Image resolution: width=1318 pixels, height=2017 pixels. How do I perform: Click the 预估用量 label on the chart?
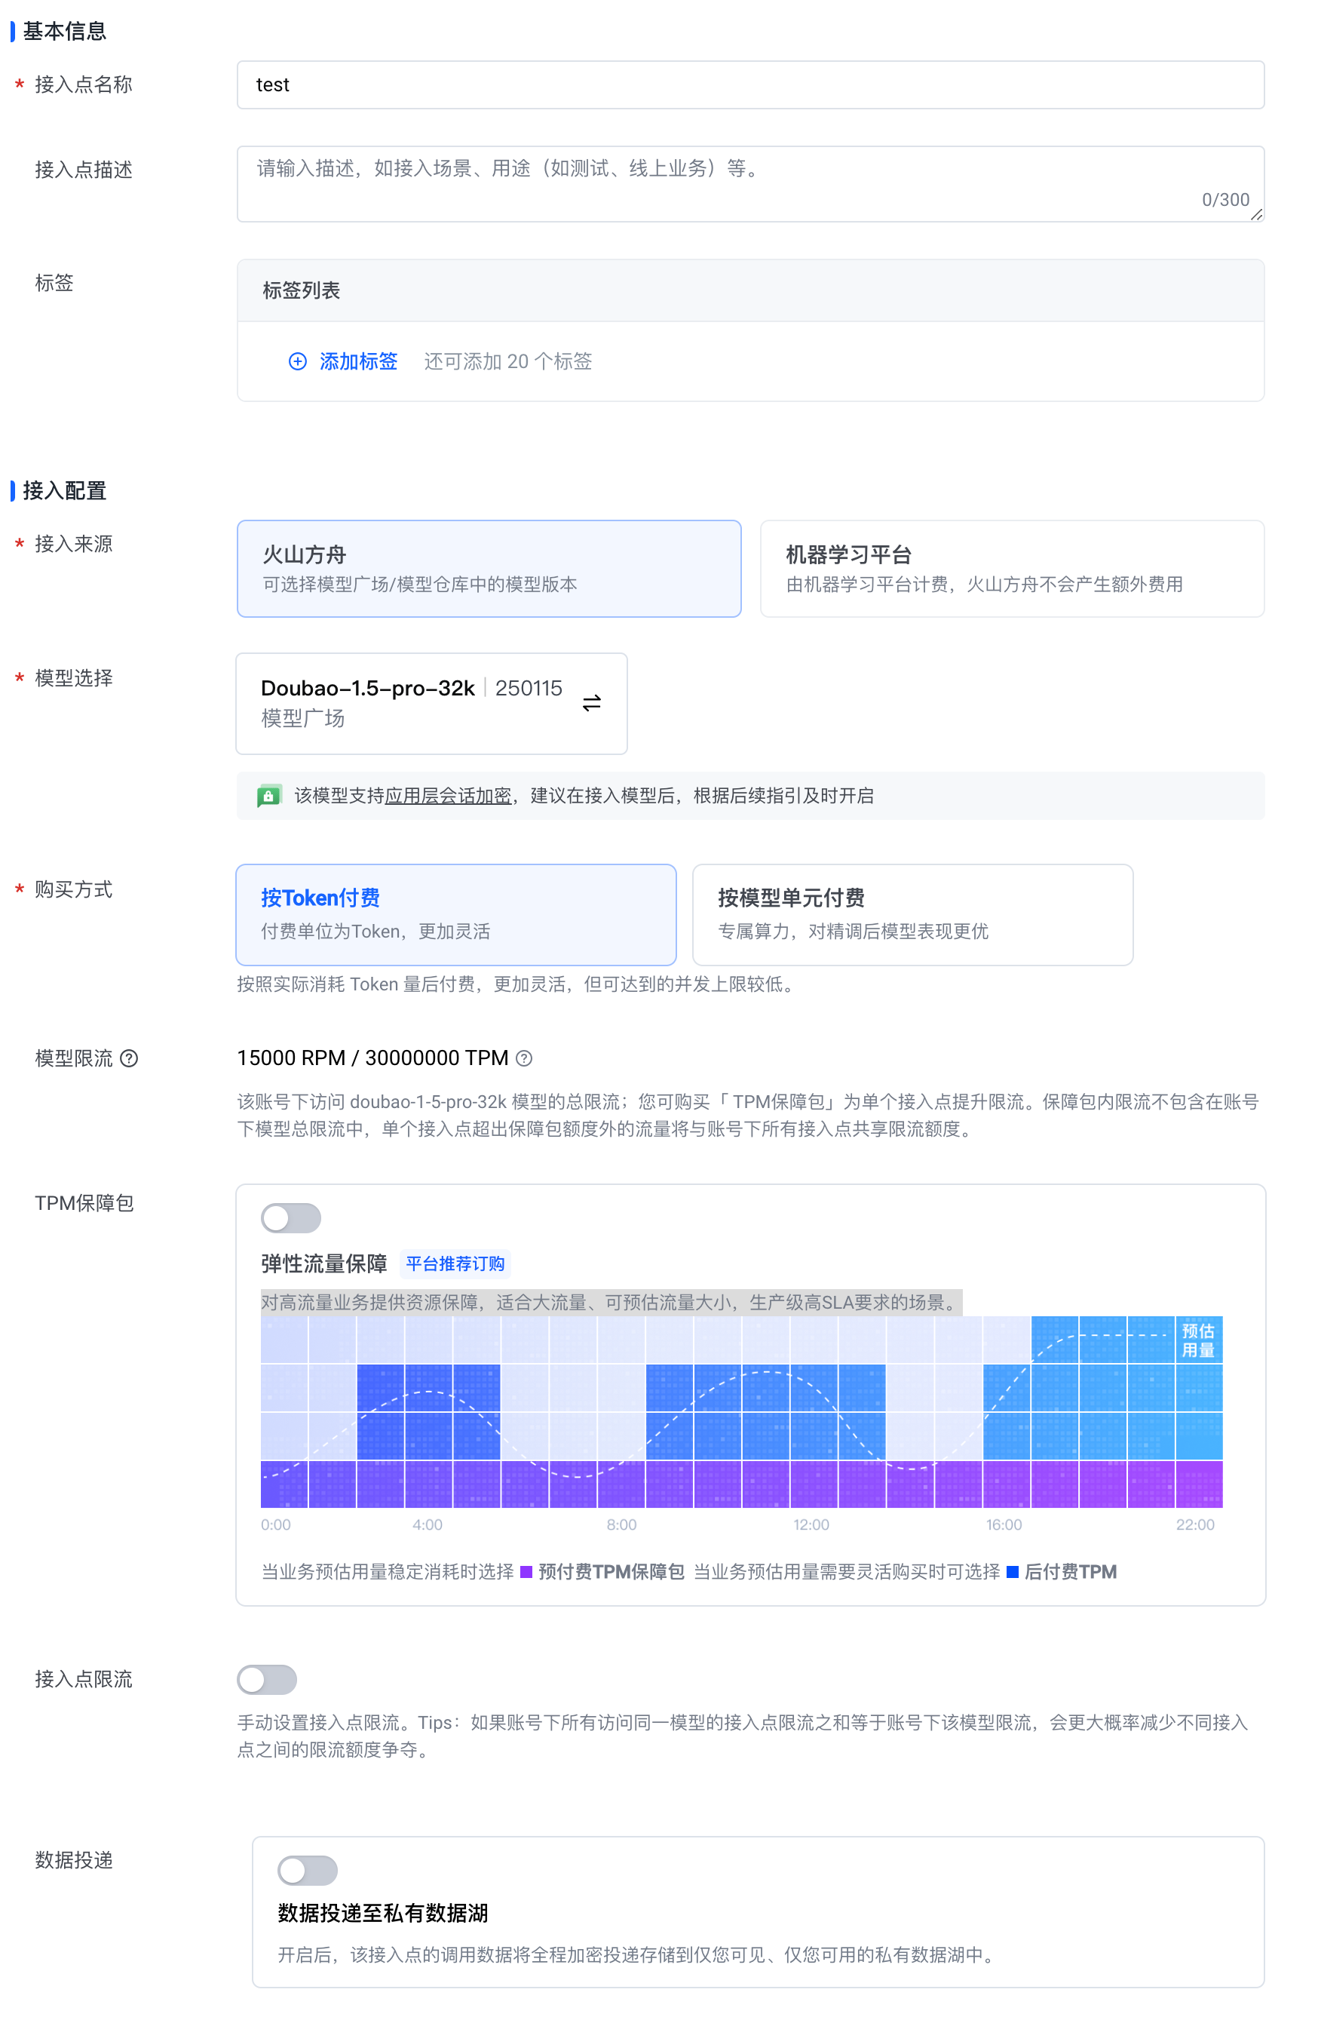[x=1199, y=1340]
